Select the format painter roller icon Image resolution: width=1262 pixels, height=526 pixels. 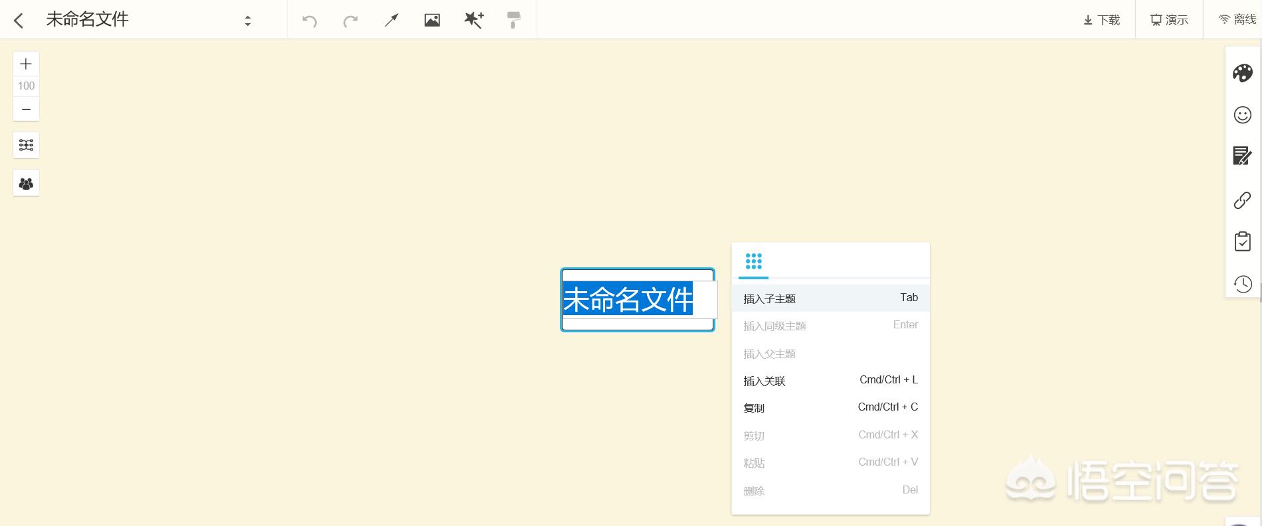click(513, 20)
